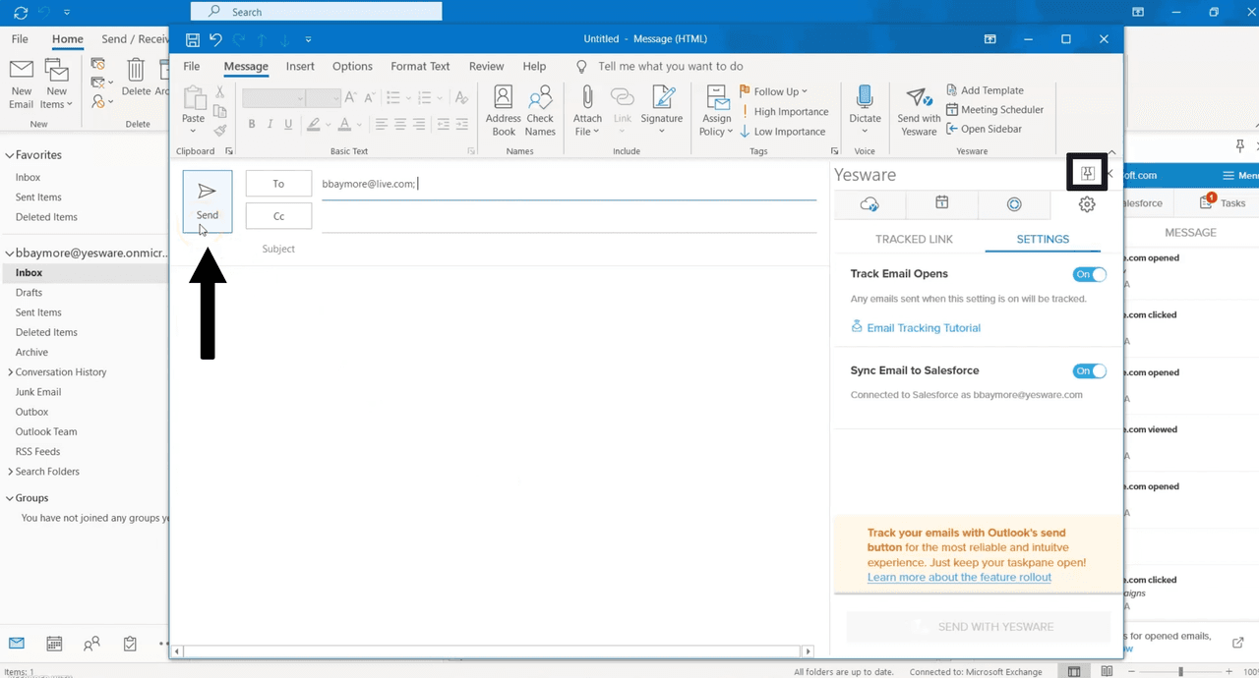This screenshot has height=678, width=1259.
Task: Toggle Track Email Opens off
Action: tap(1089, 274)
